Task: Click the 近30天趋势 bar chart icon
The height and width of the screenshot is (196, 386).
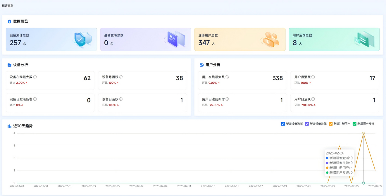Action: [x=9, y=126]
